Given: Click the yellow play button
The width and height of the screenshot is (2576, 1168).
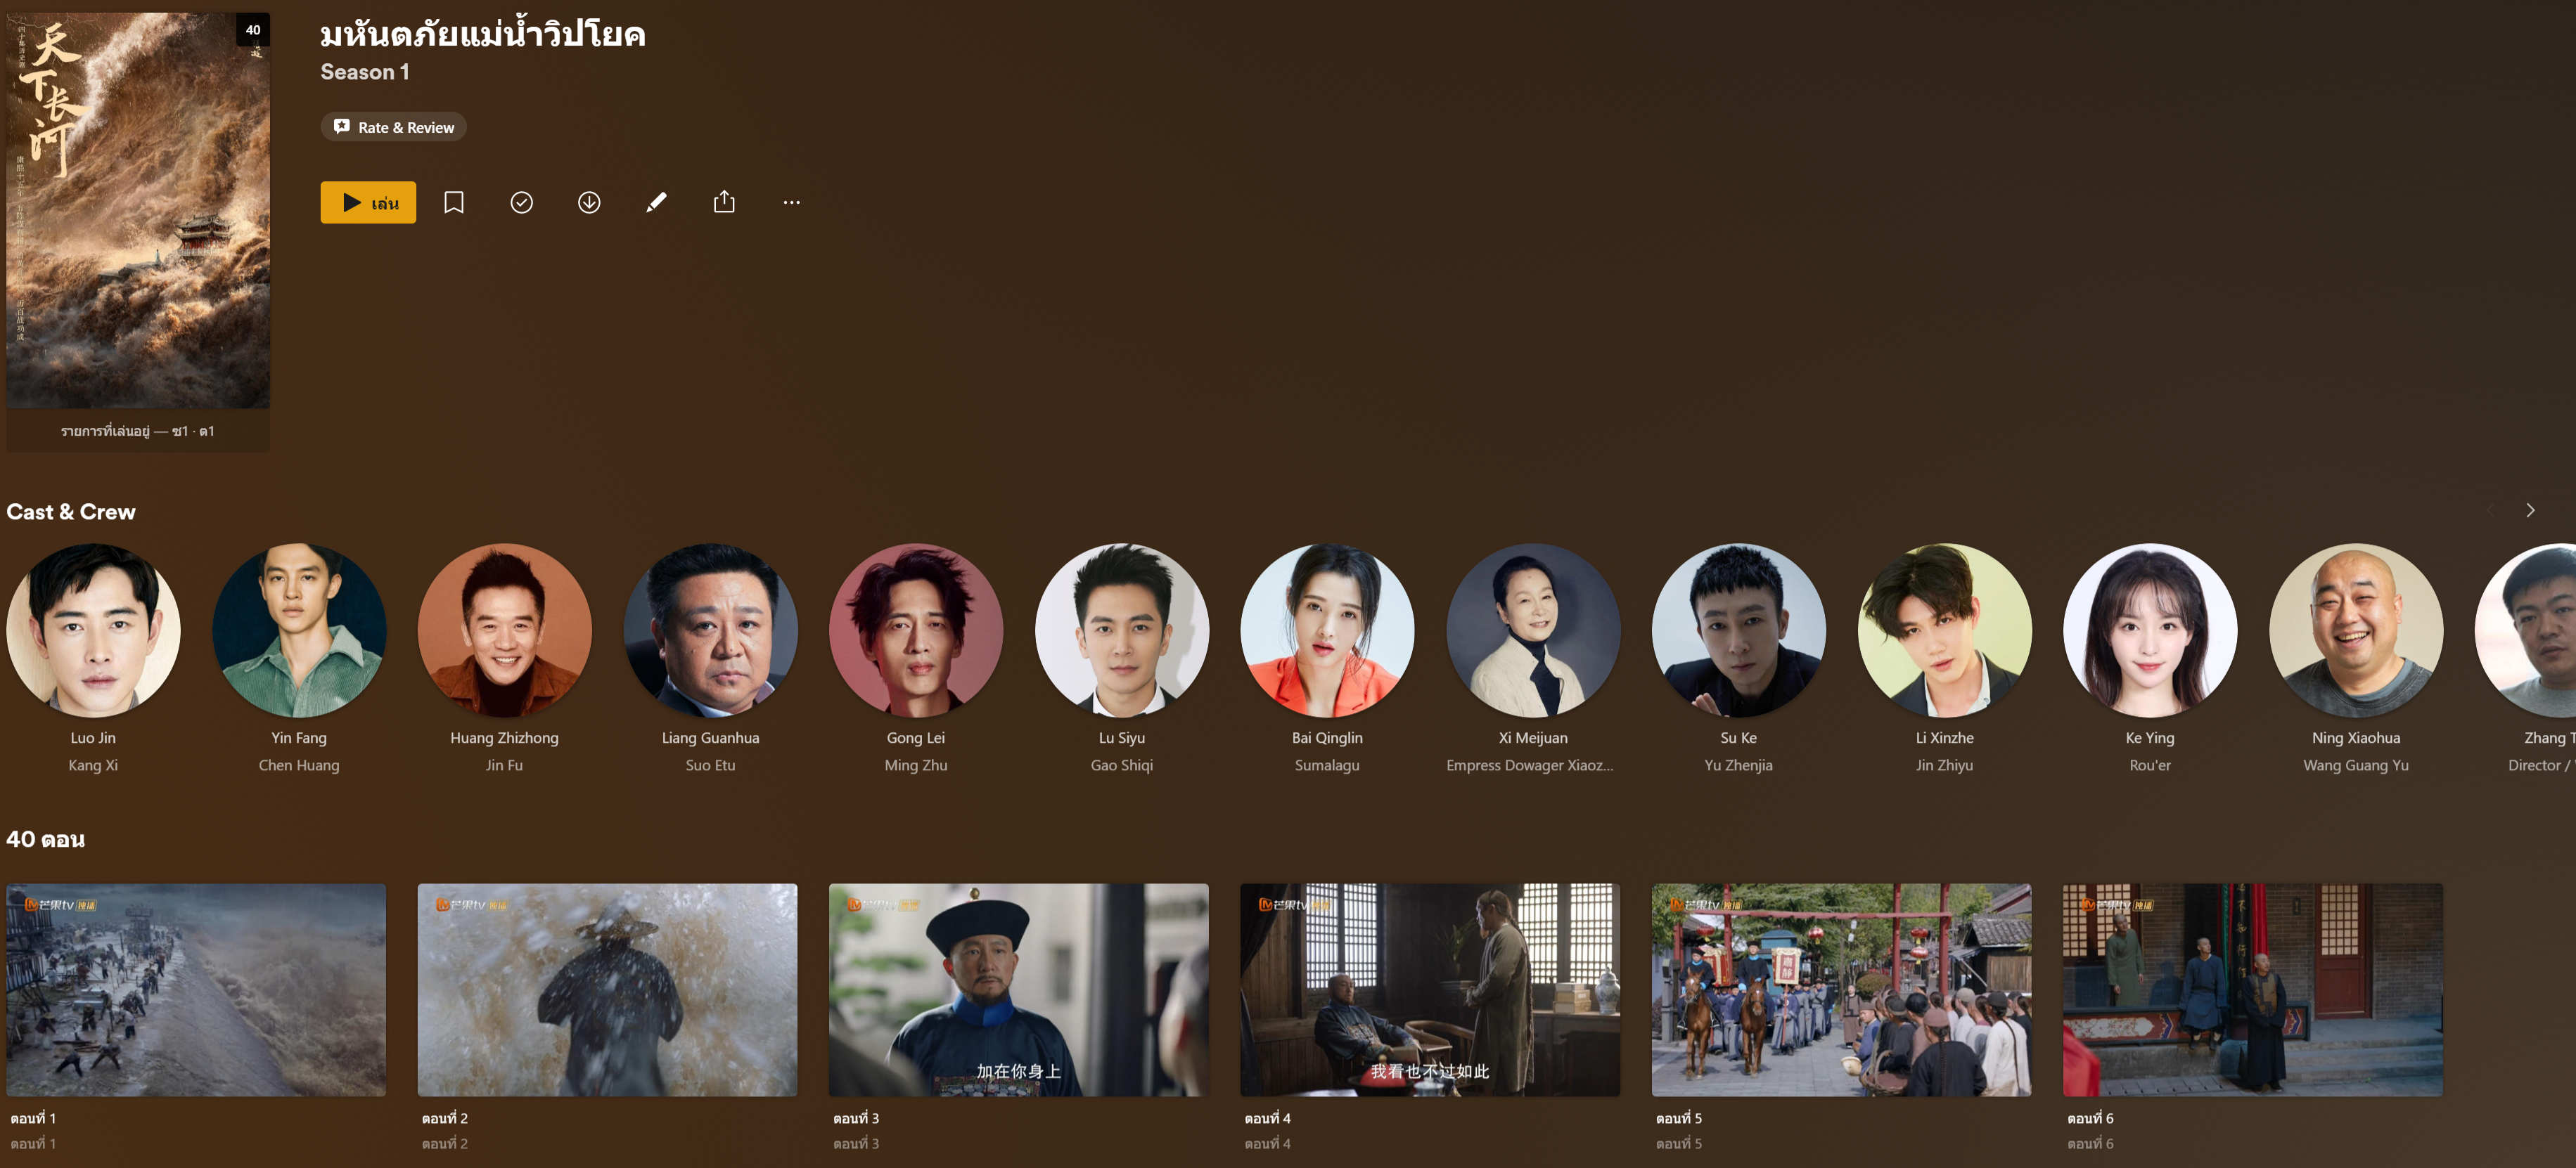Looking at the screenshot, I should tap(368, 203).
